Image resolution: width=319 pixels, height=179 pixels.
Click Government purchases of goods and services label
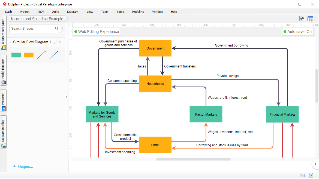(118, 43)
